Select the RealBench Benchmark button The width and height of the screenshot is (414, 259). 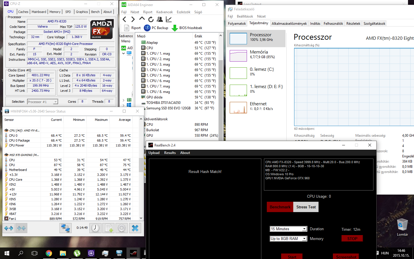pos(280,207)
